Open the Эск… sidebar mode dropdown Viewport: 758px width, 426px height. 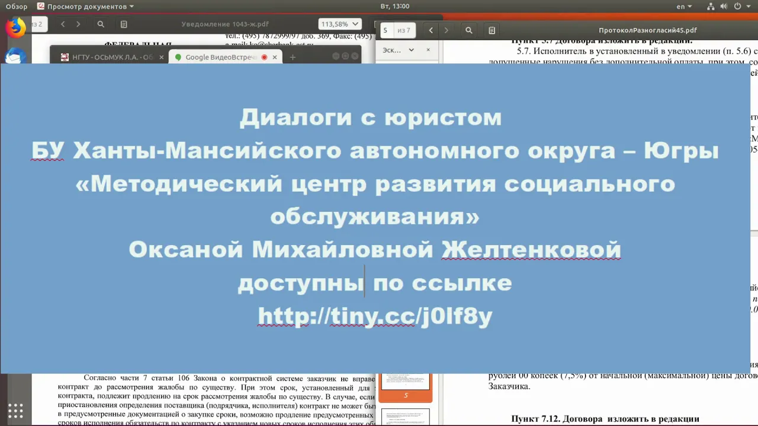[x=398, y=50]
